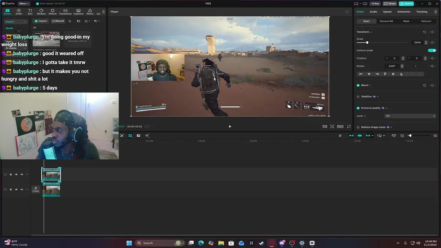This screenshot has height=248, width=441.
Task: Open the Filters panel
Action: tap(90, 12)
